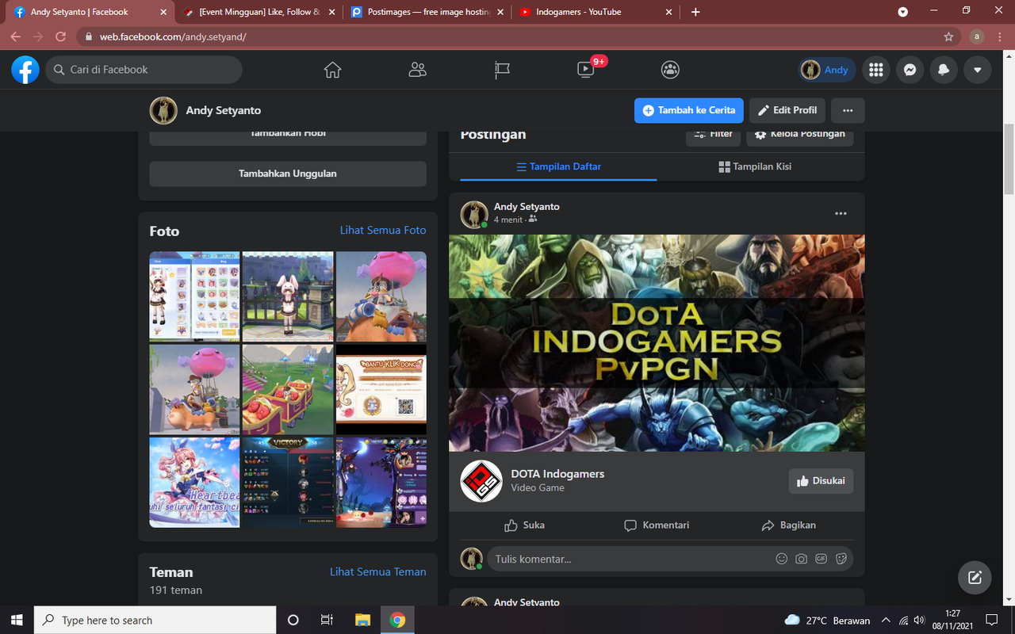Add a GIF to the comment
The width and height of the screenshot is (1015, 634).
[x=821, y=559]
